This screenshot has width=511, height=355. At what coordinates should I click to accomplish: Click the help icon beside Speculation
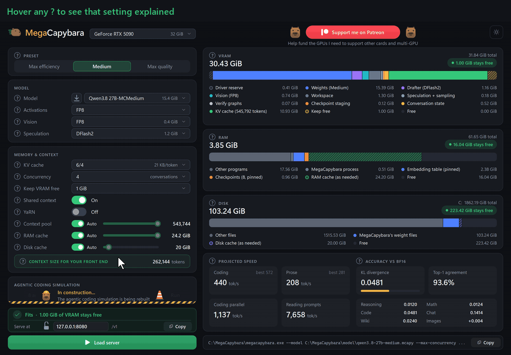point(17,133)
